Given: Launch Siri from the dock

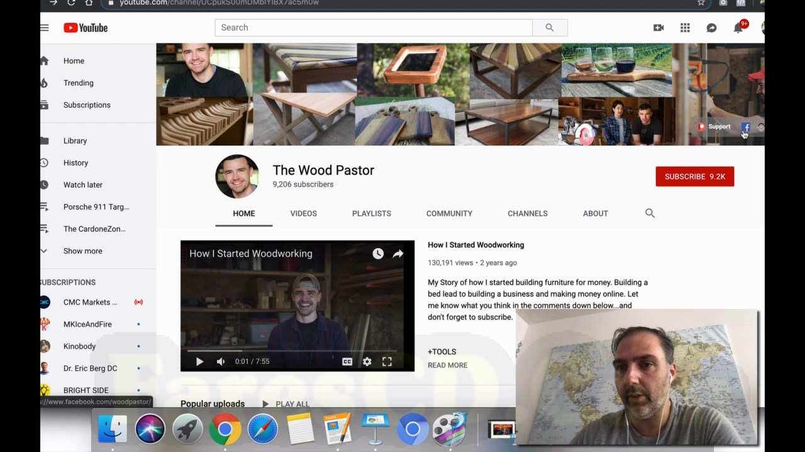Looking at the screenshot, I should 150,429.
